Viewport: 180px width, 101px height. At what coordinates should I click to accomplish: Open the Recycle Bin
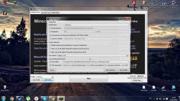[5, 88]
